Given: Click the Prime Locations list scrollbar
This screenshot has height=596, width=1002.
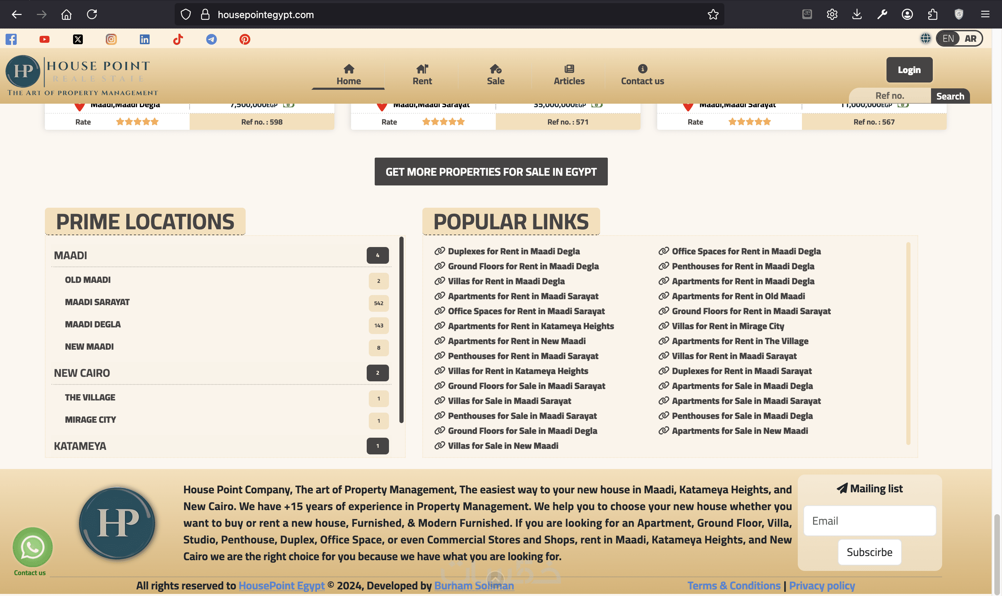Looking at the screenshot, I should click(401, 329).
